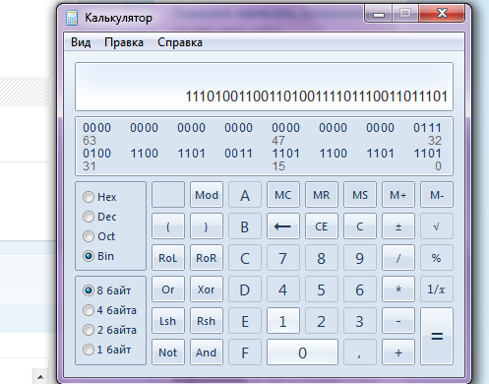Viewport: 489px width, 384px height.
Task: Click the square root button
Action: pyautogui.click(x=437, y=226)
